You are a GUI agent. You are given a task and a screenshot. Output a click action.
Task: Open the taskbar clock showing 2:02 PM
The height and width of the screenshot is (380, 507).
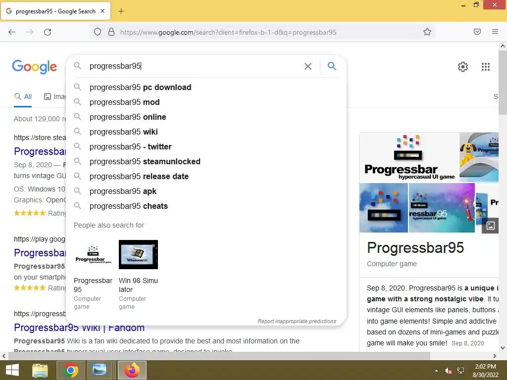(x=485, y=371)
